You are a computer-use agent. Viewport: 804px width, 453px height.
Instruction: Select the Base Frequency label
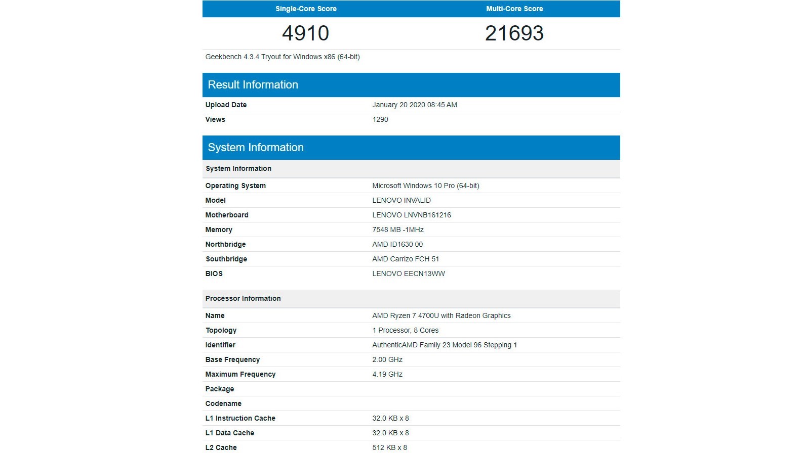(232, 359)
